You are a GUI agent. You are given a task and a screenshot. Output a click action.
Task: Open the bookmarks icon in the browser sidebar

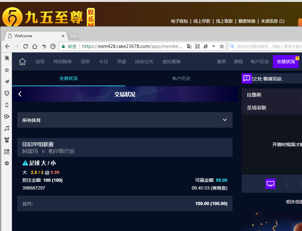[6, 58]
